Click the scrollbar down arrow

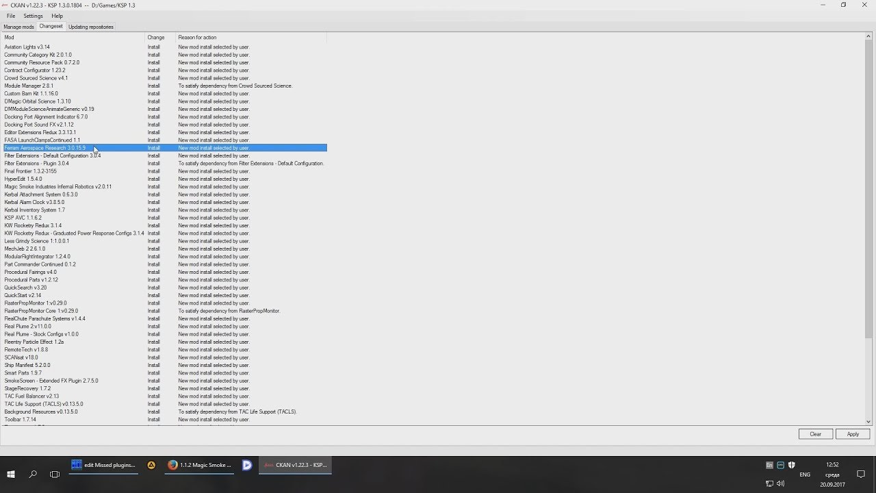tap(869, 422)
